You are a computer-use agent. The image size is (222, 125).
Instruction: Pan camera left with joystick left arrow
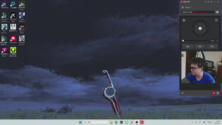click(192, 29)
